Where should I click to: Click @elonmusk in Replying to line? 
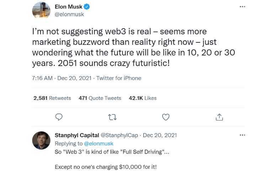pyautogui.click(x=98, y=144)
